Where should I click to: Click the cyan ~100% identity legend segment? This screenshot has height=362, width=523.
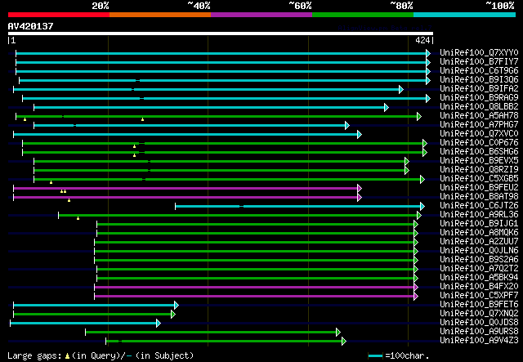coord(464,15)
